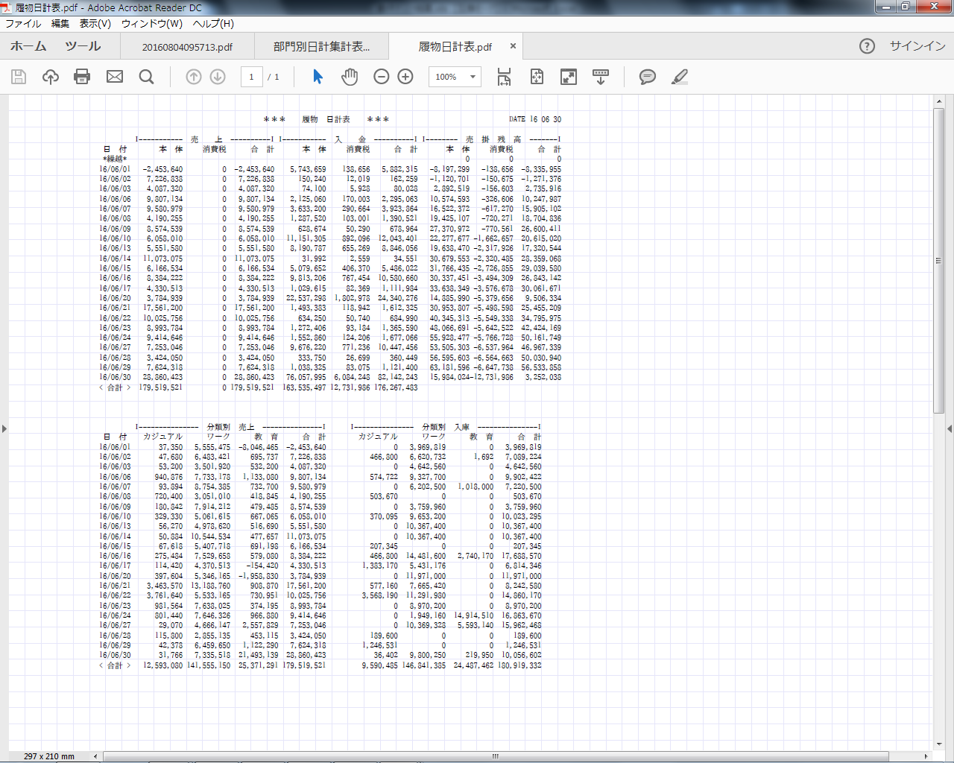Screen dimensions: 954x763
Task: Click the cloud upload icon
Action: [51, 77]
